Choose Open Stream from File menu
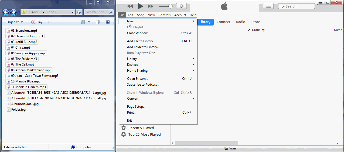Image resolution: width=344 pixels, height=152 pixels. 158,79
